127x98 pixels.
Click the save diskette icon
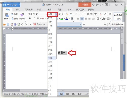click(8, 24)
